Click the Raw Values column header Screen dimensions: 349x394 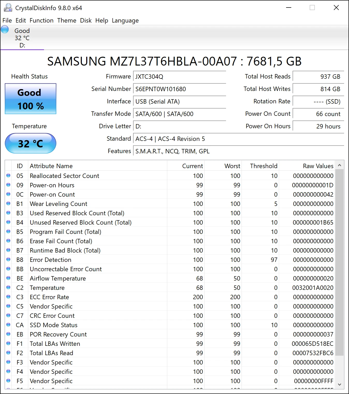tap(307, 166)
